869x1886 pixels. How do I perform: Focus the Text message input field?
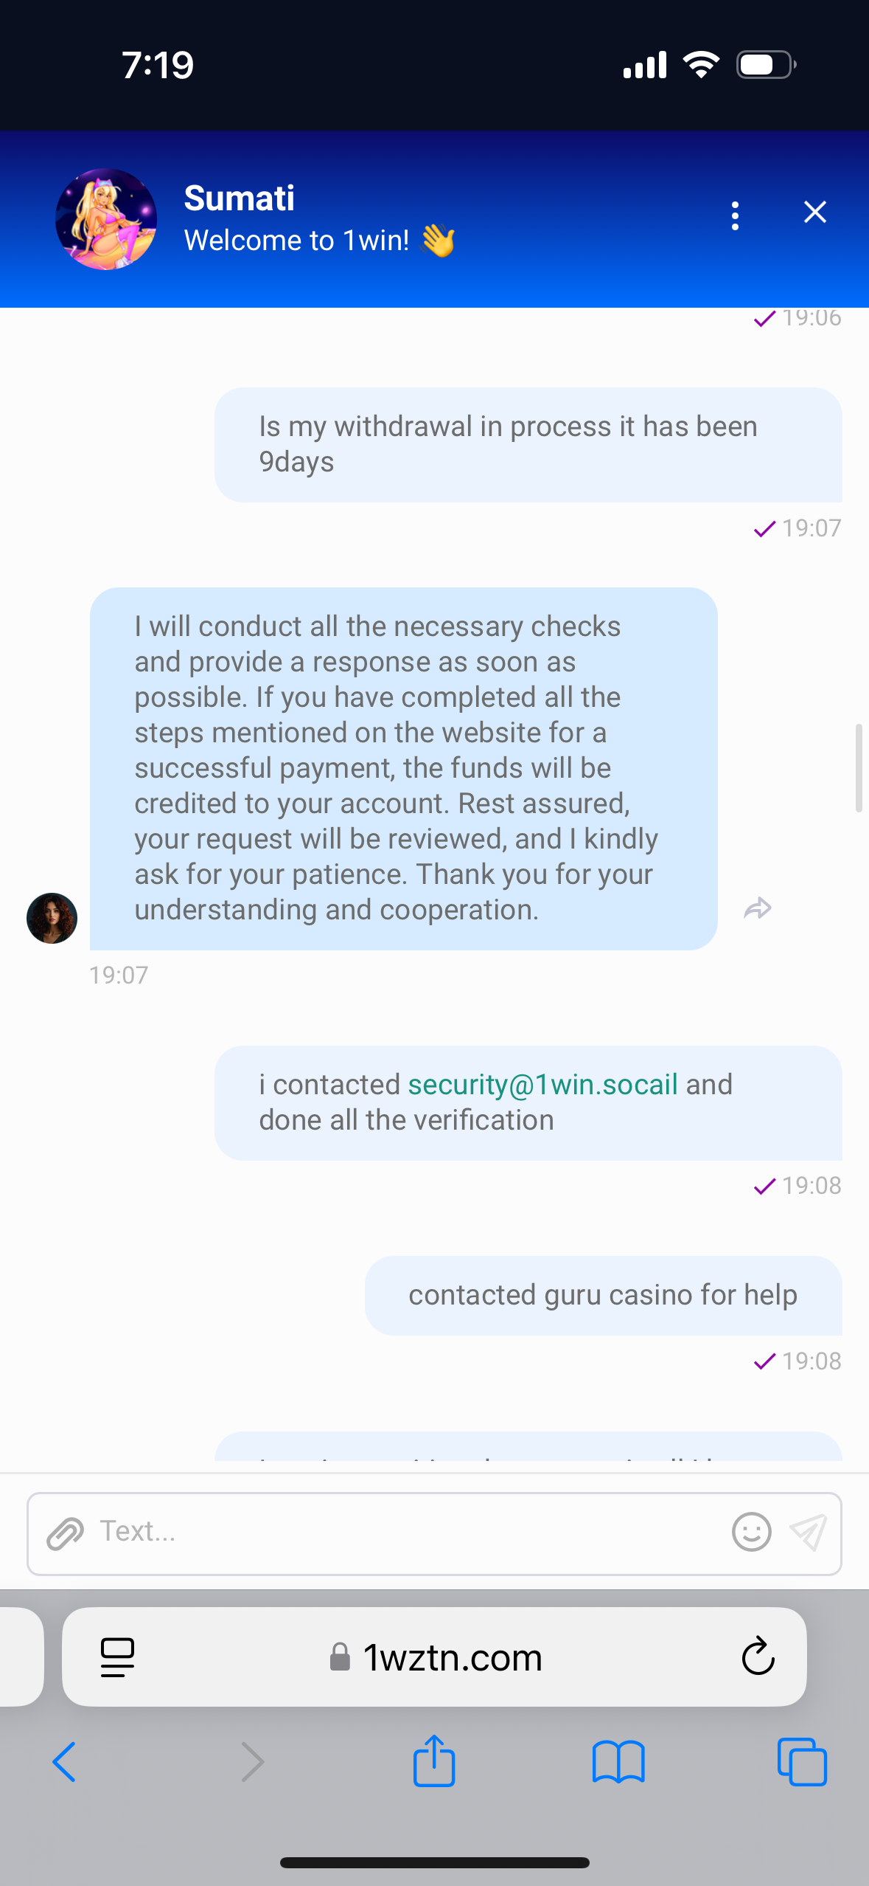pos(405,1533)
